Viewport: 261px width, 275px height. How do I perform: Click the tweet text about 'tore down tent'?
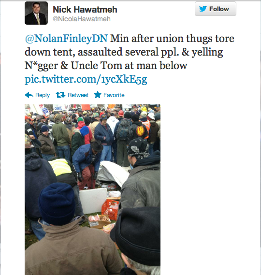(x=130, y=52)
